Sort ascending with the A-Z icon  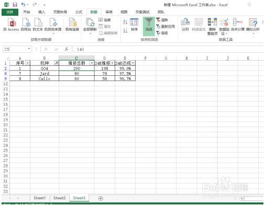coord(125,22)
